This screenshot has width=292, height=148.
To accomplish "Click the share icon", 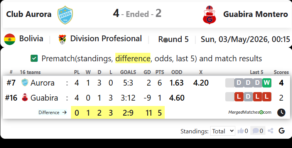I will click(x=270, y=131).
